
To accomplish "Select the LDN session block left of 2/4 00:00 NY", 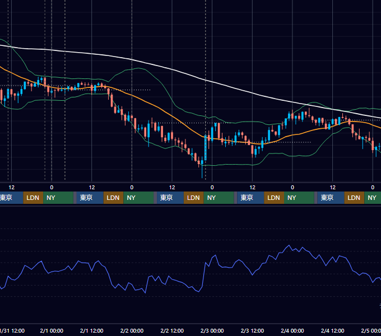I will coord(274,198).
